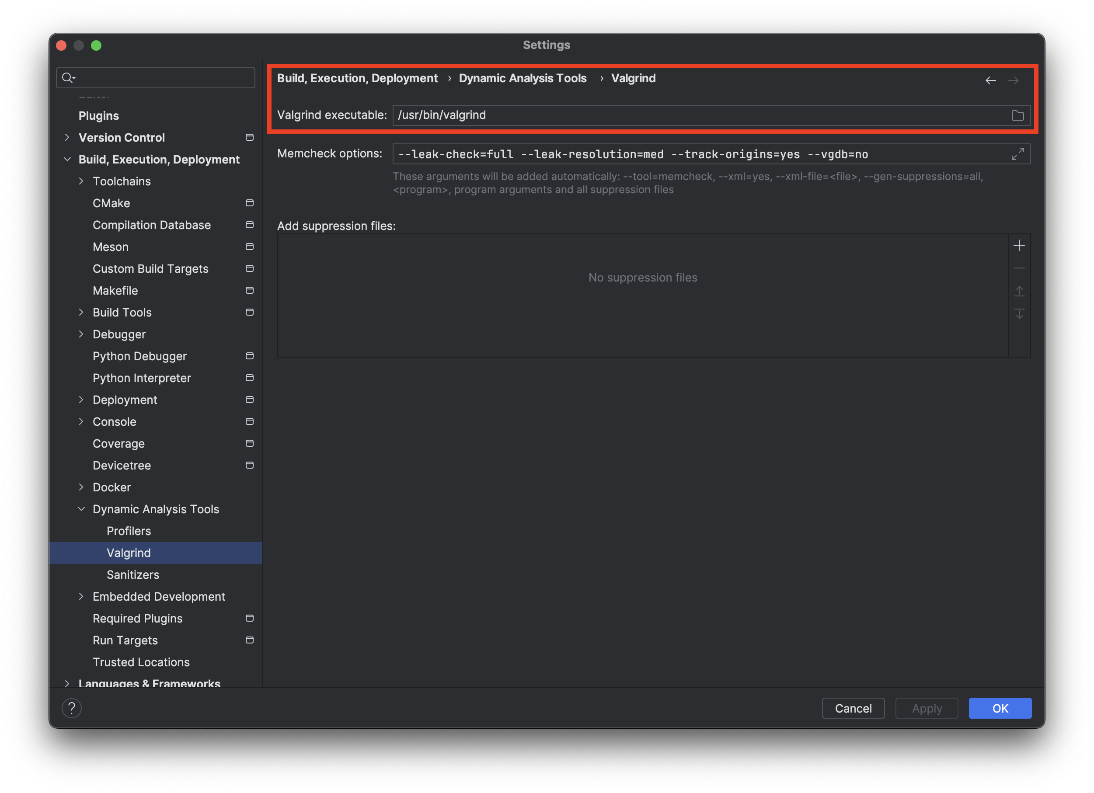
Task: Select Sanitizers in the settings tree
Action: [x=132, y=574]
